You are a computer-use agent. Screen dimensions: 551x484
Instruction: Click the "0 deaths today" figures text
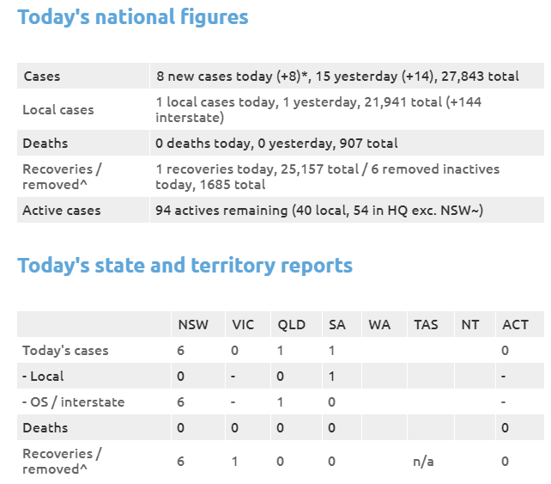[203, 144]
